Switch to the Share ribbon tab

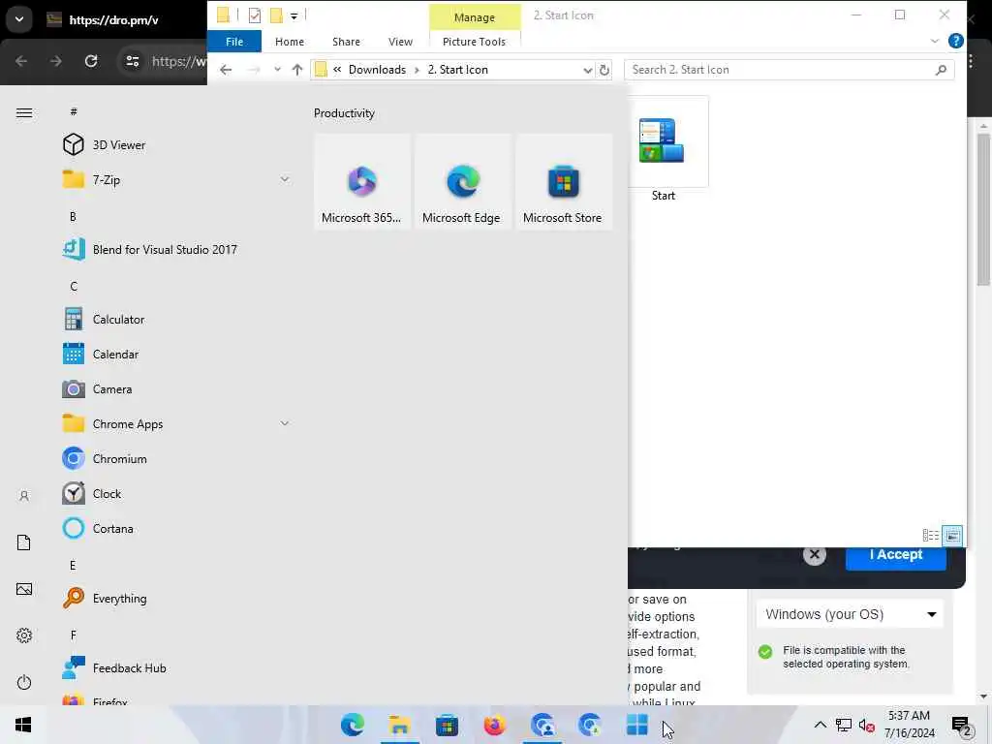click(x=346, y=42)
